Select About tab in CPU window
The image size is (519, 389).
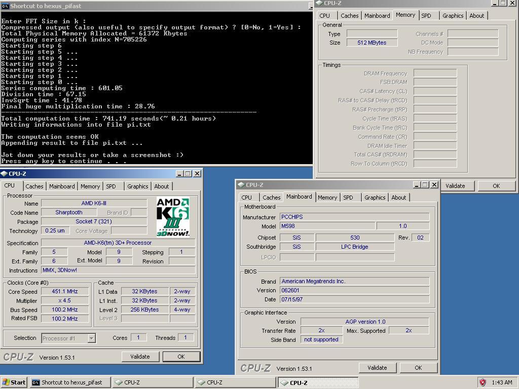[162, 186]
